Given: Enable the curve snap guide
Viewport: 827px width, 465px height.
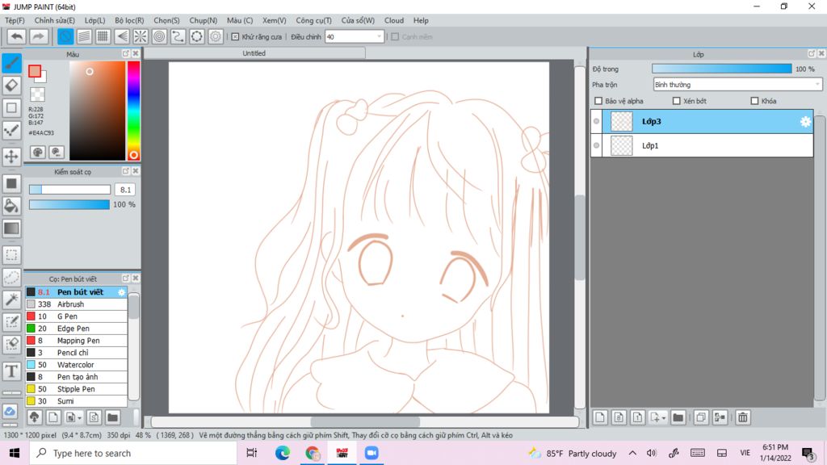Looking at the screenshot, I should (178, 36).
